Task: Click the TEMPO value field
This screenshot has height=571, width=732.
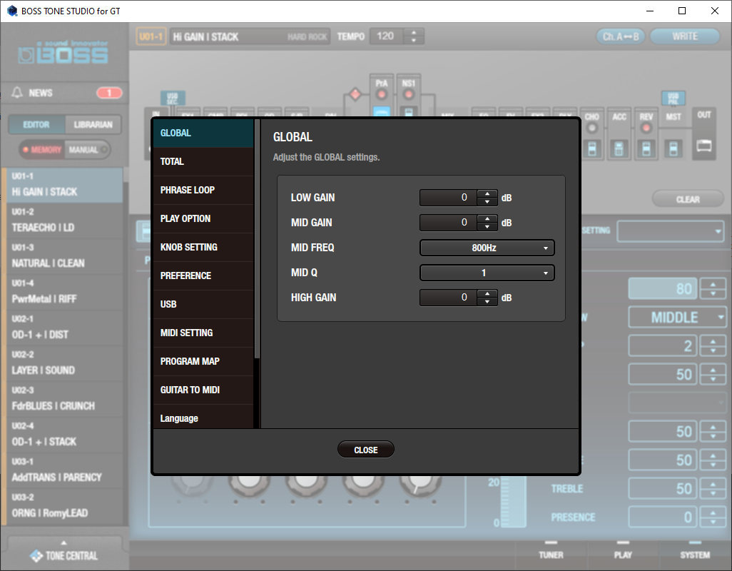Action: 387,36
